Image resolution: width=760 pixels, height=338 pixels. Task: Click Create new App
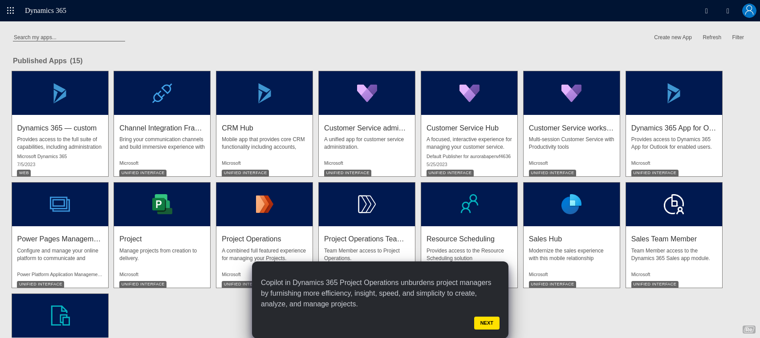(673, 37)
